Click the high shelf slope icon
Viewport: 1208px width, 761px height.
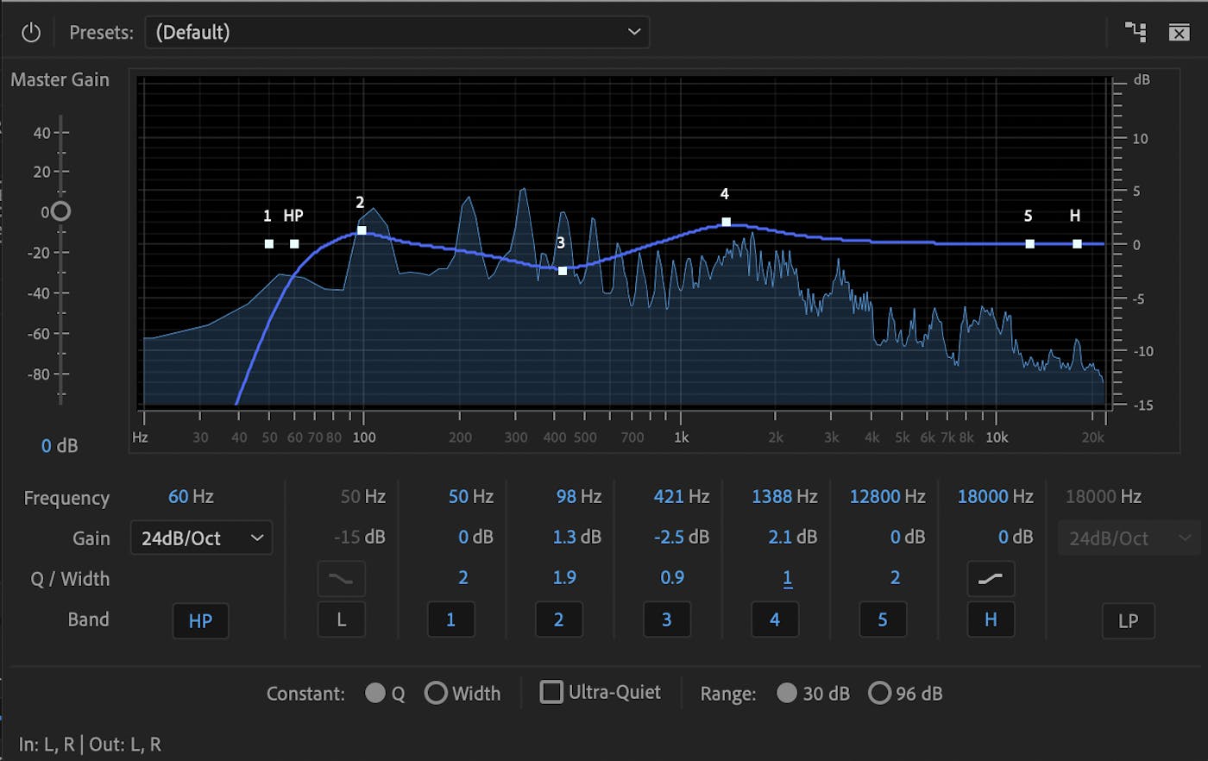click(991, 579)
